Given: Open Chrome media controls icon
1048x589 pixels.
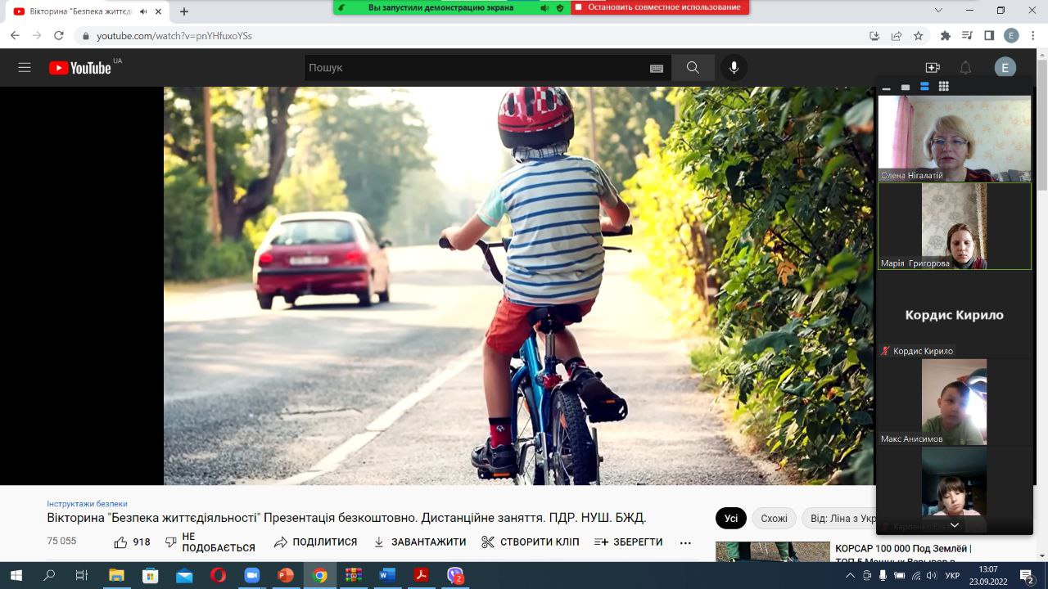Looking at the screenshot, I should (x=968, y=36).
